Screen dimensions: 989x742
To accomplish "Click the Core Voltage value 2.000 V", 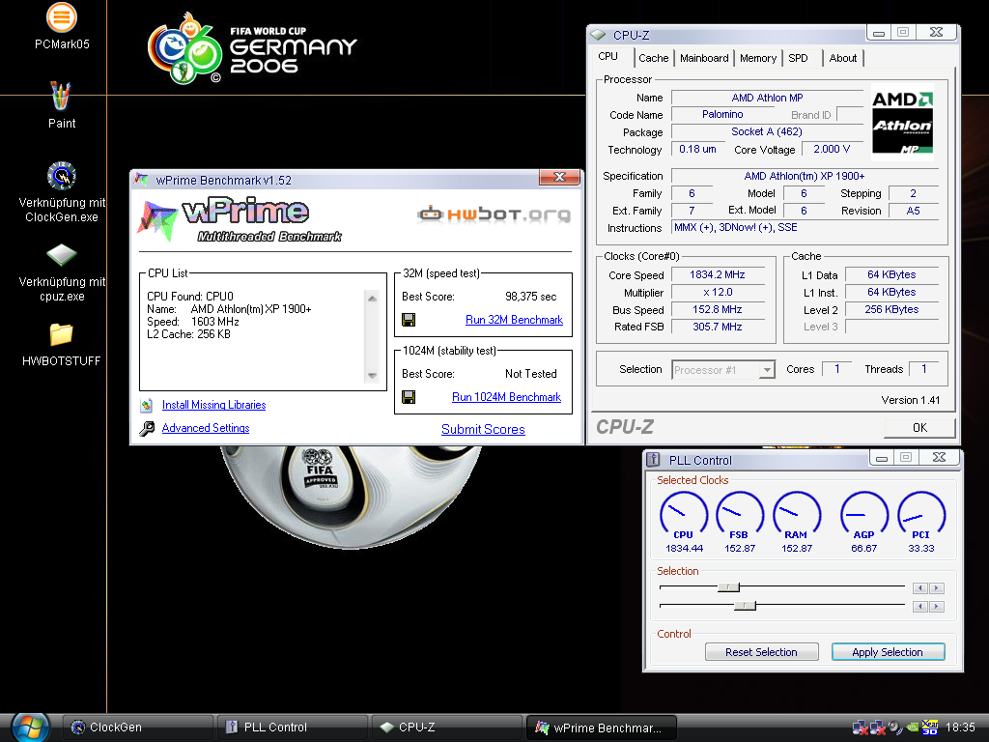I will point(832,149).
